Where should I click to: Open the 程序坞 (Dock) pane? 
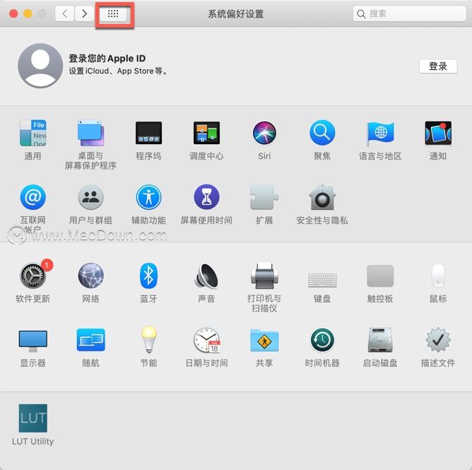click(148, 133)
